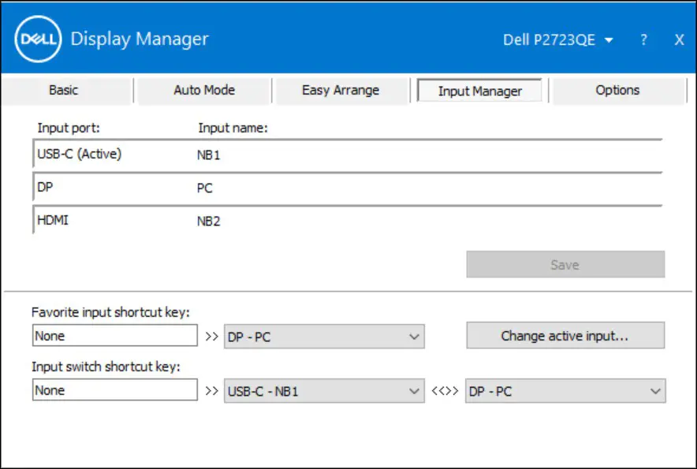The width and height of the screenshot is (697, 469).
Task: Open the USB-C - NB1 input switch dropdown
Action: [x=323, y=390]
